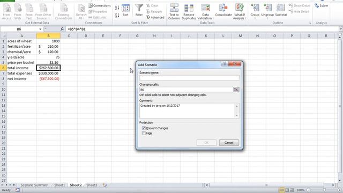Click the Help question mark in dialog
The image size is (343, 193).
(x=225, y=63)
